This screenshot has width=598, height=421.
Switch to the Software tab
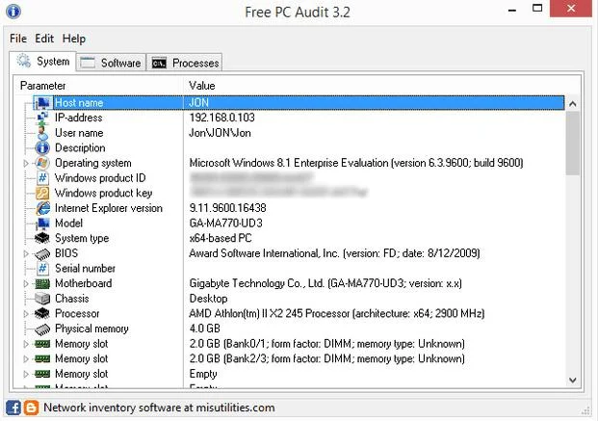(x=111, y=63)
